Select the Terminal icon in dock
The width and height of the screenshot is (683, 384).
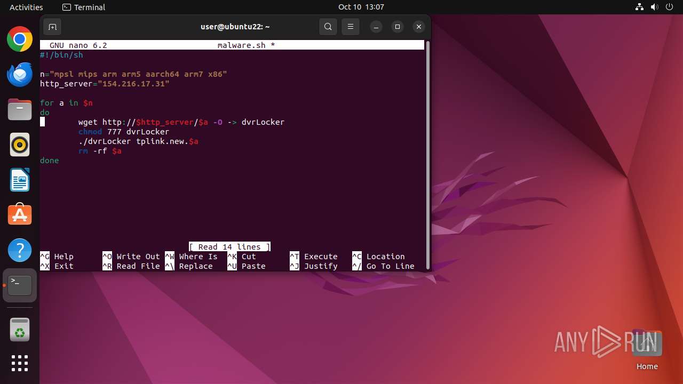[20, 285]
